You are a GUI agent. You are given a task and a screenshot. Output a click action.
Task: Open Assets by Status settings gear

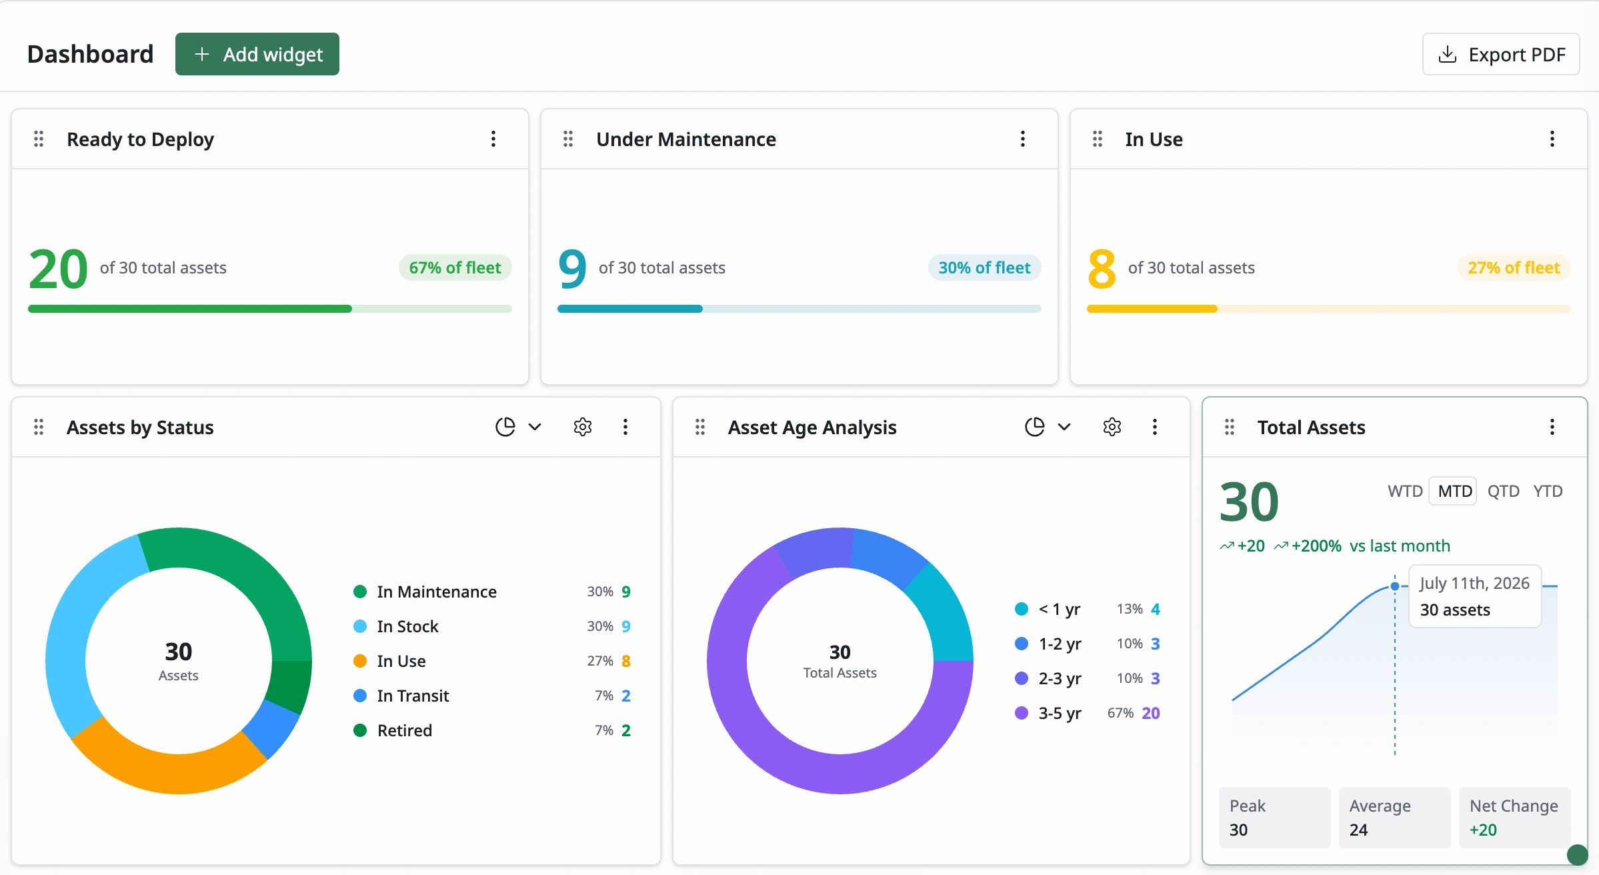click(583, 427)
